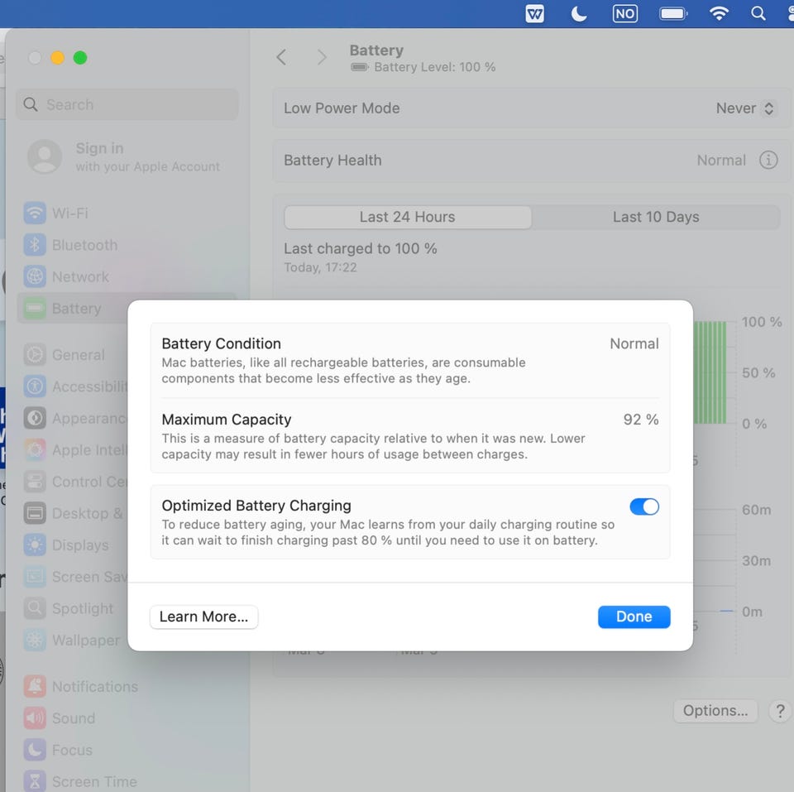Viewport: 794px width, 792px height.
Task: Open Notifications settings in the sidebar
Action: click(x=94, y=687)
